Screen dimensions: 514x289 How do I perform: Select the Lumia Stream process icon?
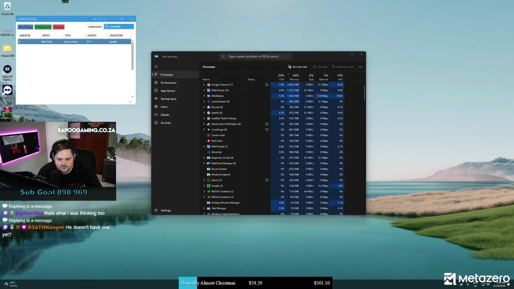pyautogui.click(x=208, y=102)
